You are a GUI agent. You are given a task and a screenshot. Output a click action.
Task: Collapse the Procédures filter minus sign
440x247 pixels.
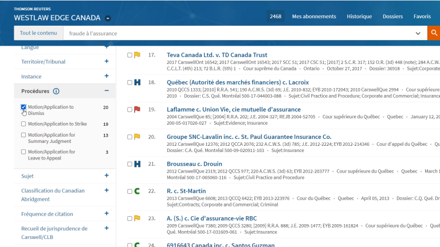(x=107, y=91)
